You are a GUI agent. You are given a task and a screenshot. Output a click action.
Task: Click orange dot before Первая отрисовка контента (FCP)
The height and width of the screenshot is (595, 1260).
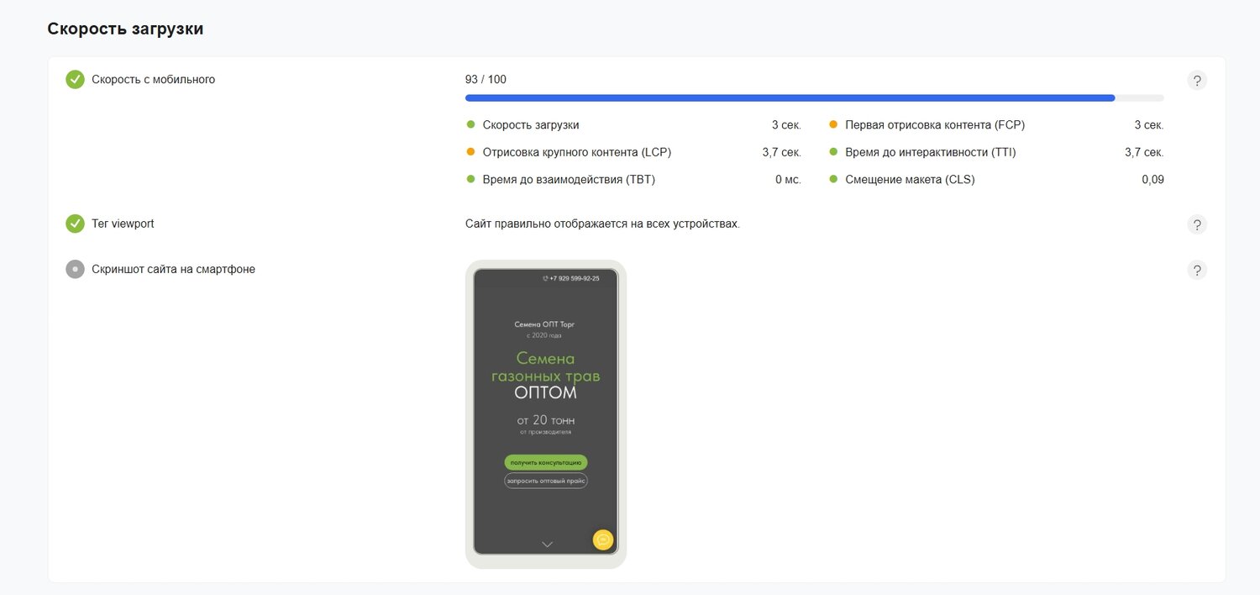833,124
